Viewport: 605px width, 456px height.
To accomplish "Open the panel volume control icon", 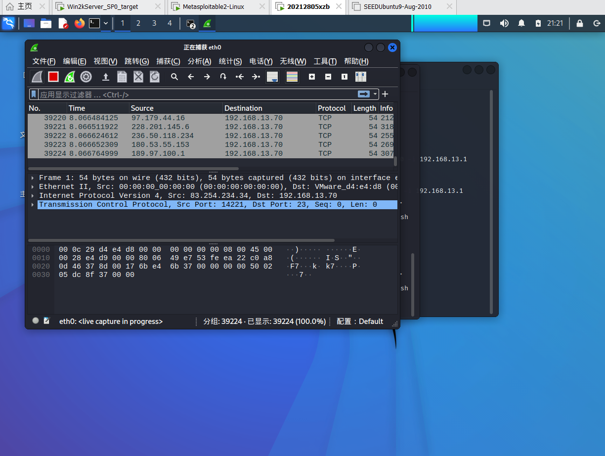I will coord(504,23).
